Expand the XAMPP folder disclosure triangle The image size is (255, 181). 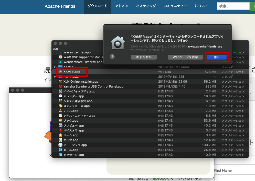click(x=55, y=67)
